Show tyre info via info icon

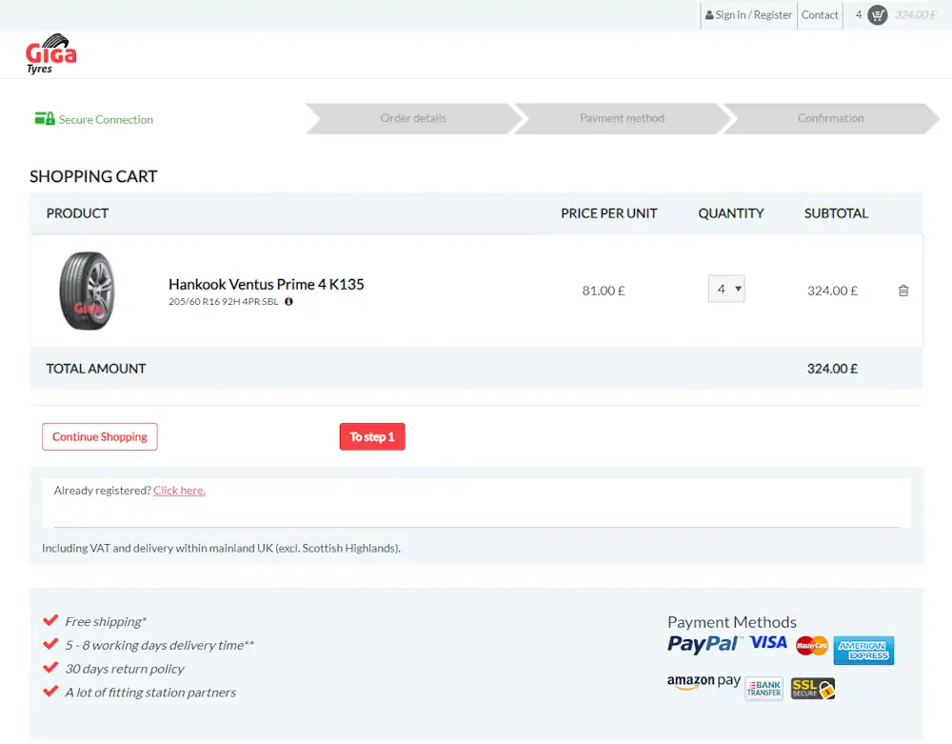click(289, 301)
